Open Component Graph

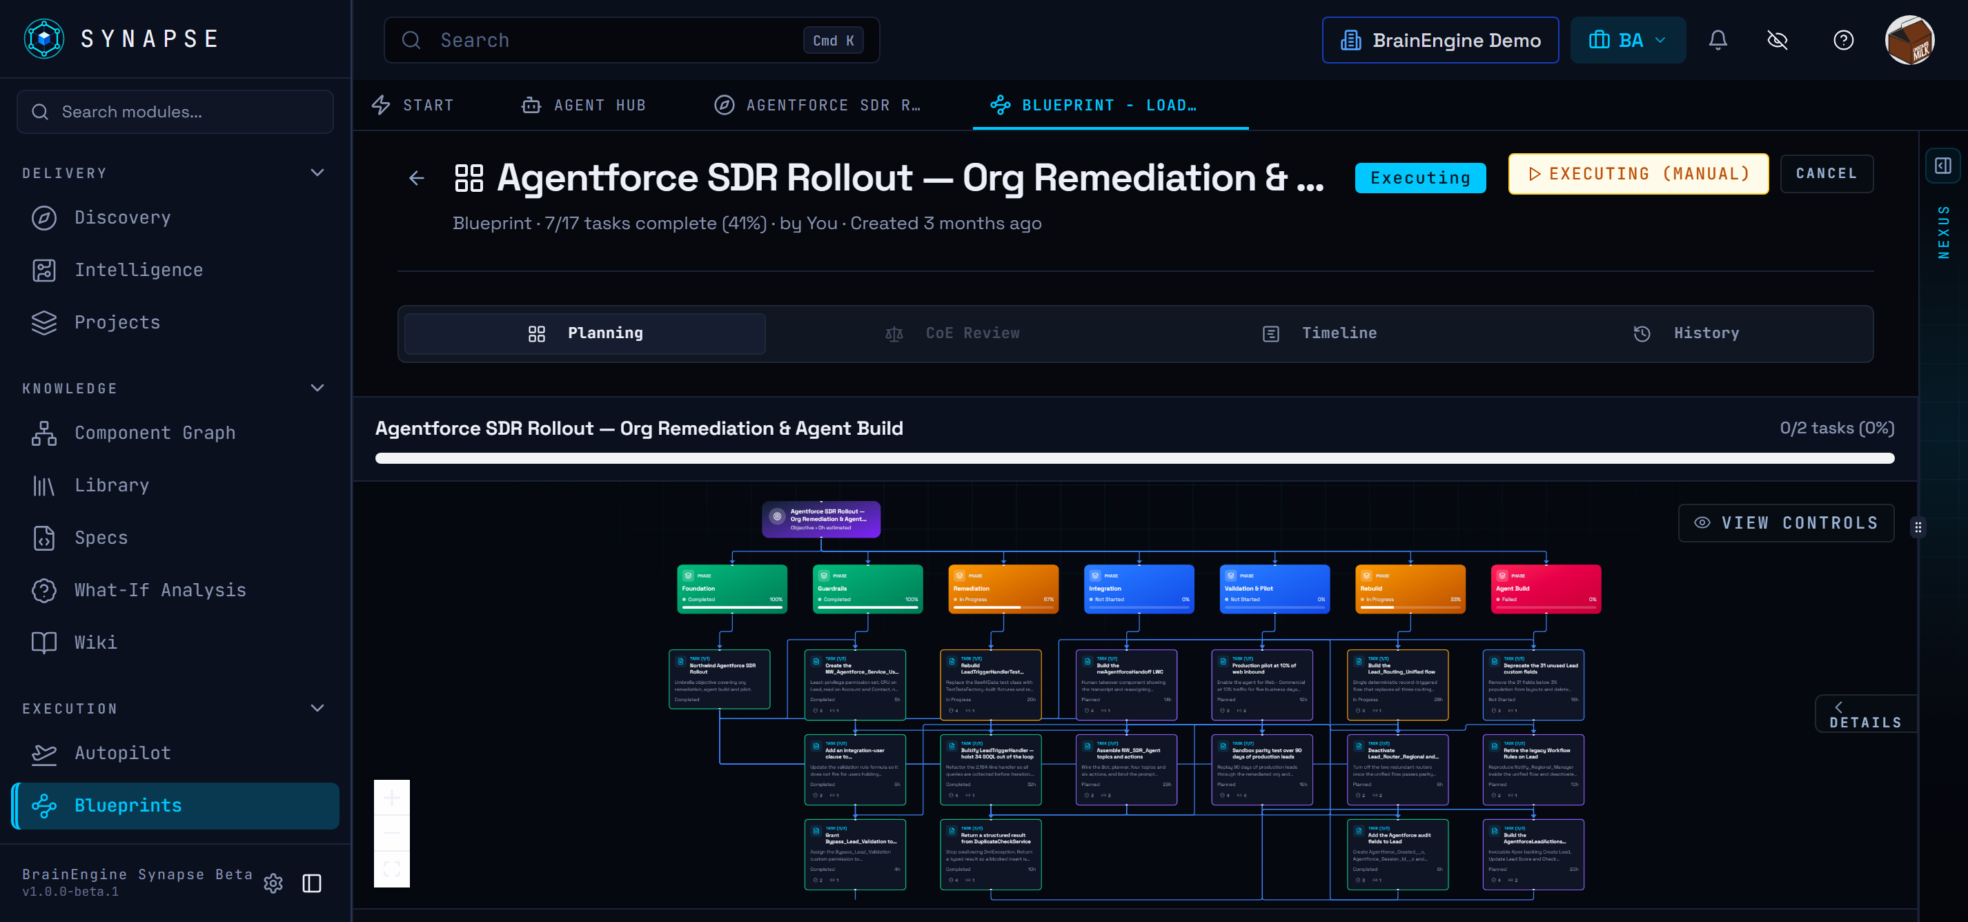[175, 432]
